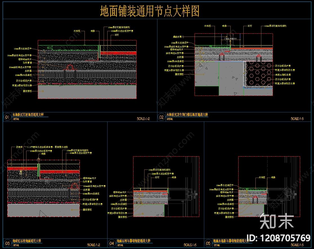Click the 04 detail number bubble
Viewport: 314px width, 249px height.
point(112,243)
